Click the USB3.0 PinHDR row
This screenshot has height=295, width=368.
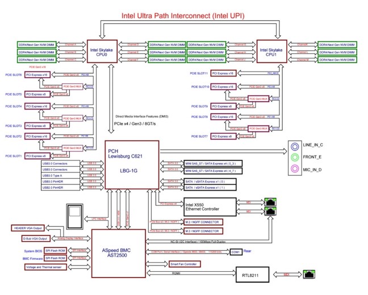tap(61, 182)
